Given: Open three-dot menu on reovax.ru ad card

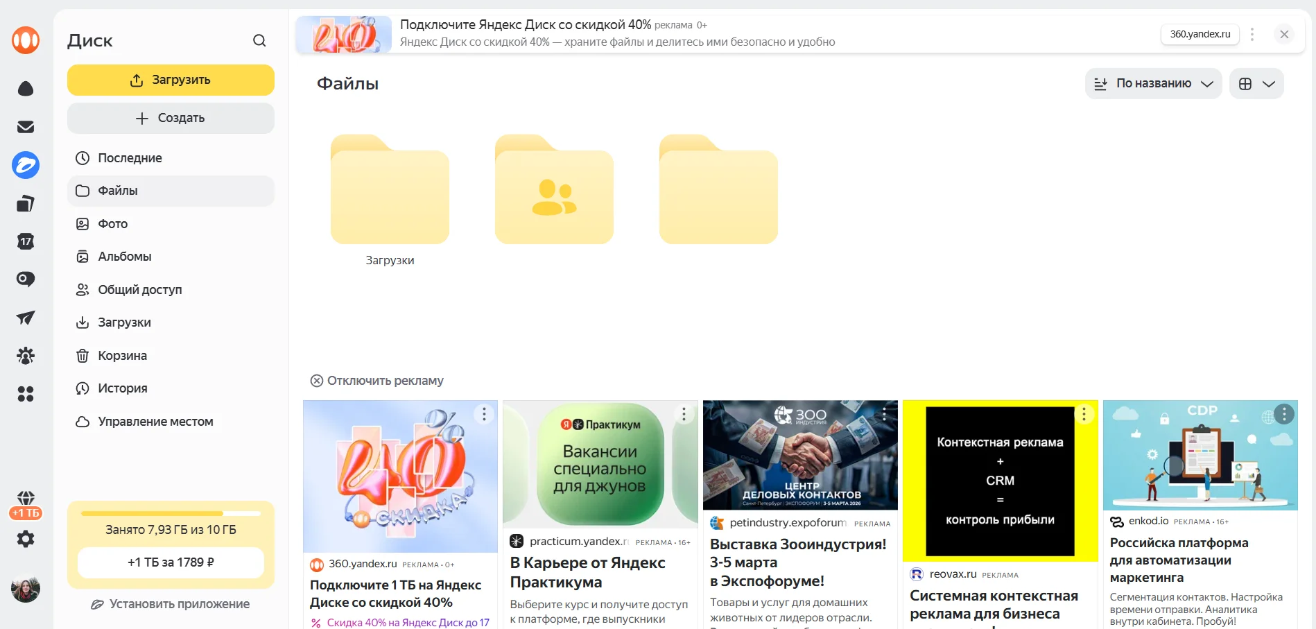Looking at the screenshot, I should click(x=1084, y=414).
